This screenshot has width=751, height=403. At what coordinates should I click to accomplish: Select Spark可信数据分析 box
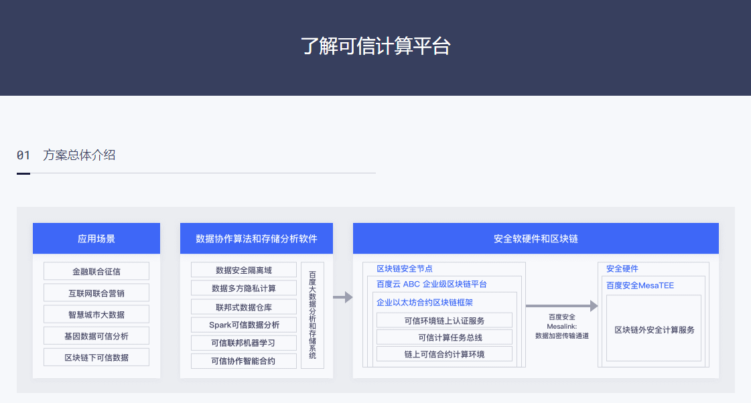pos(244,325)
